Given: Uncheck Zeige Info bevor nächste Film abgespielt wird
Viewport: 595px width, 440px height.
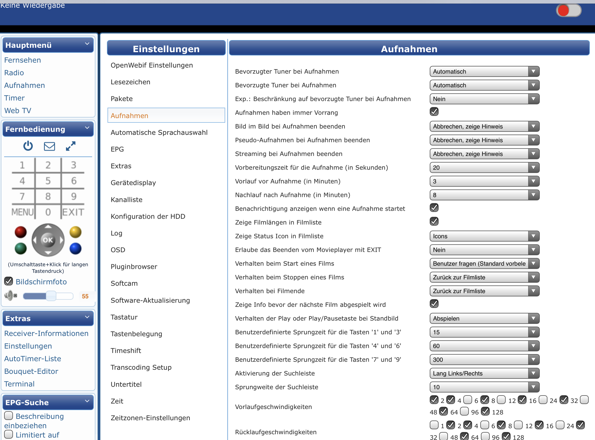Looking at the screenshot, I should [434, 304].
